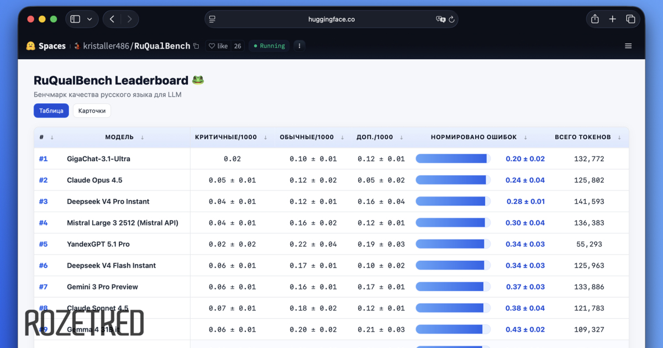Click the translate icon in address bar
Image resolution: width=663 pixels, height=348 pixels.
coord(440,19)
